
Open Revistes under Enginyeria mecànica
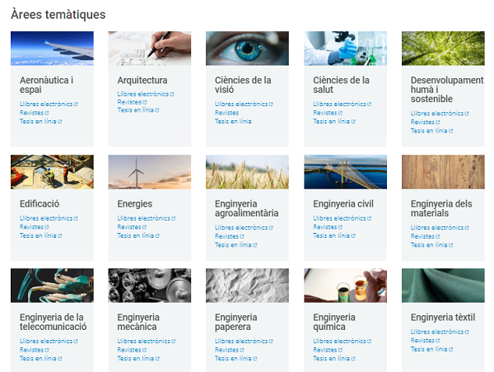click(x=132, y=350)
